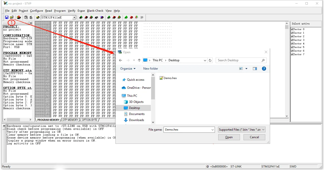
Task: Click the Open button in dialog
Action: (229, 137)
